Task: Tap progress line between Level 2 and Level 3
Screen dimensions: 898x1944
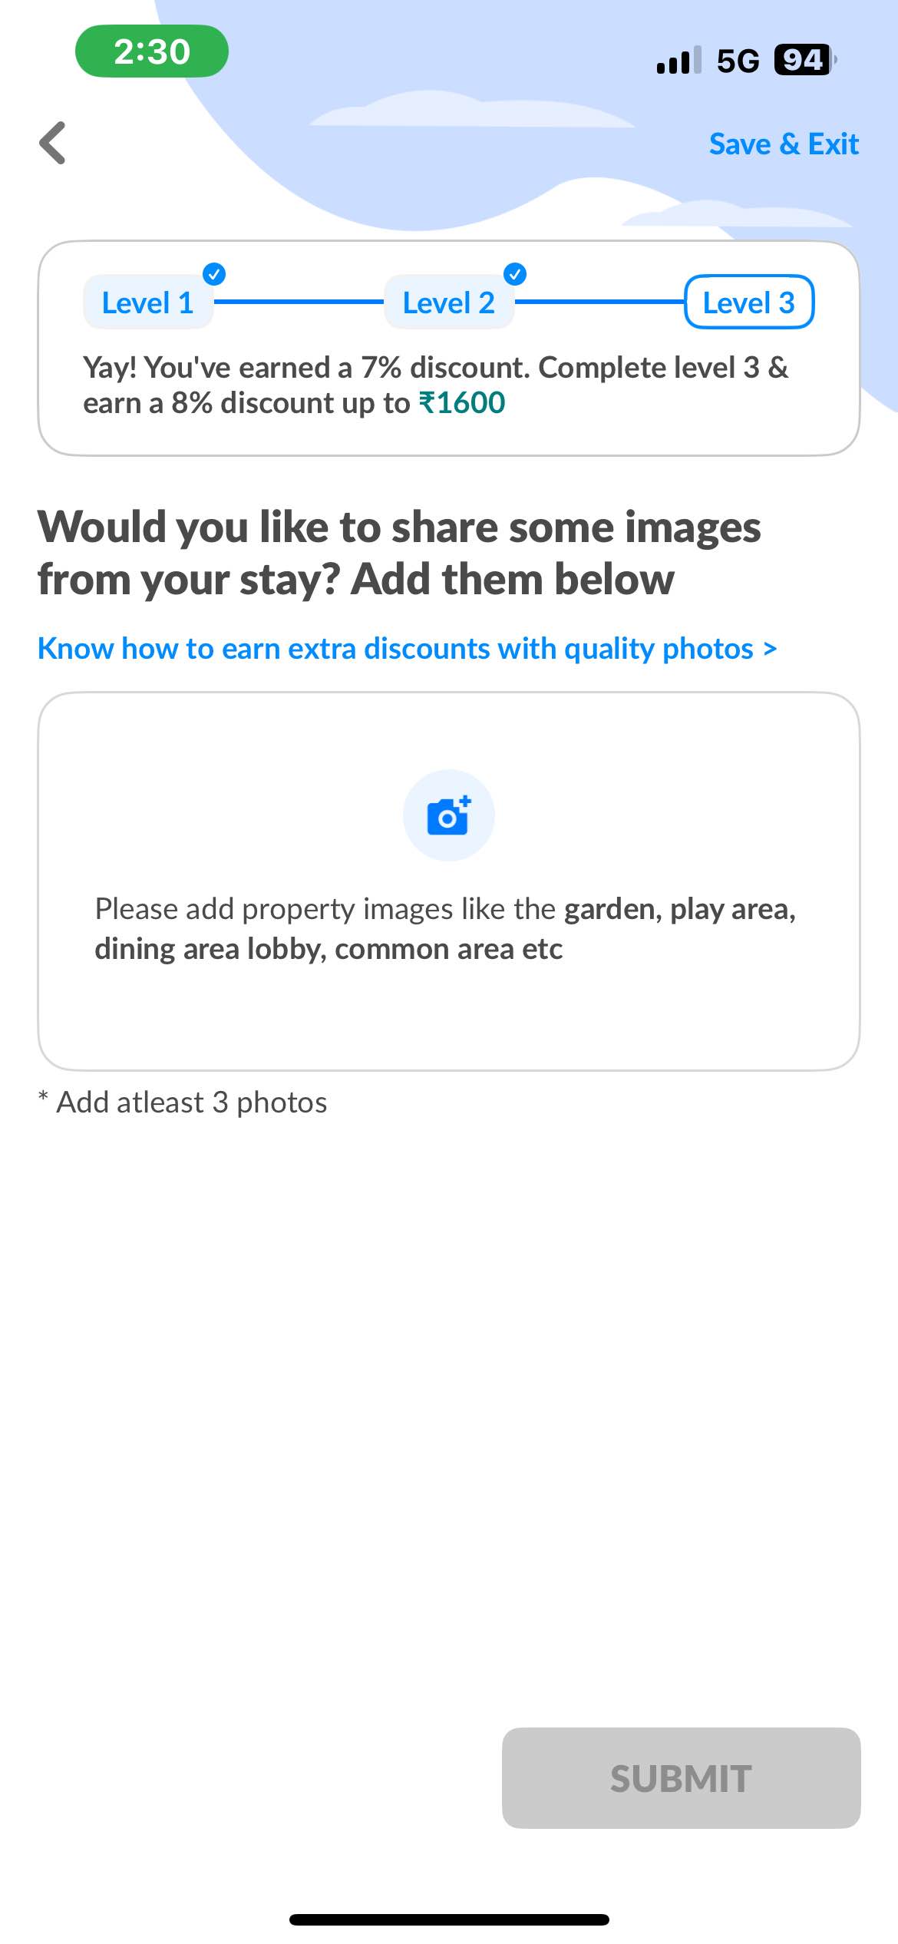Action: (599, 302)
